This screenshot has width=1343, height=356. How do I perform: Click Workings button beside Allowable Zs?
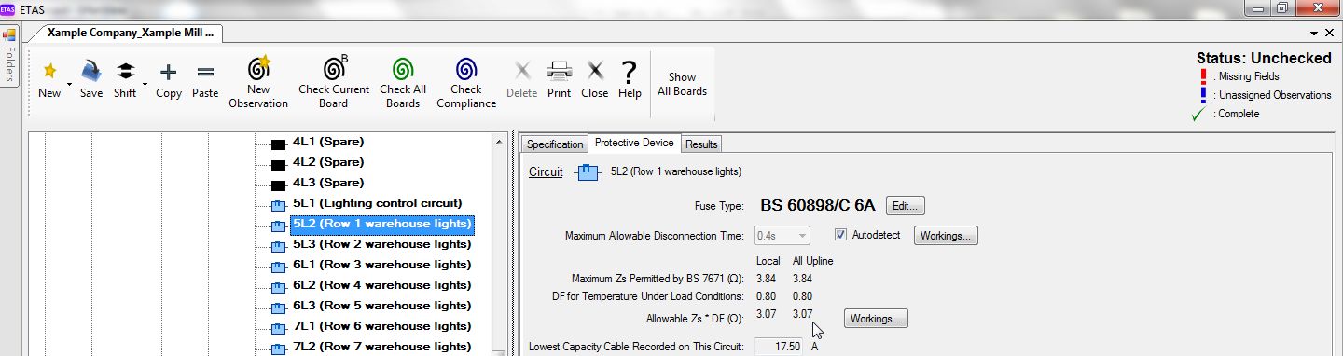tap(876, 319)
